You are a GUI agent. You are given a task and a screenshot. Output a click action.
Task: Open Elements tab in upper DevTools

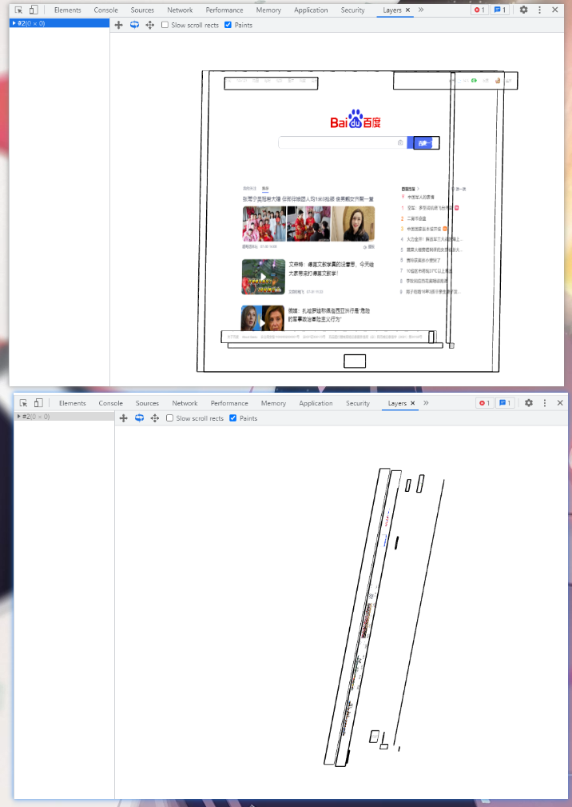(68, 10)
